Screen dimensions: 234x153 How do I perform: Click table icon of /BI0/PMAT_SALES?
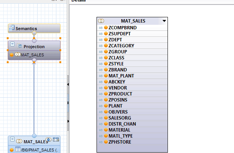(18, 149)
